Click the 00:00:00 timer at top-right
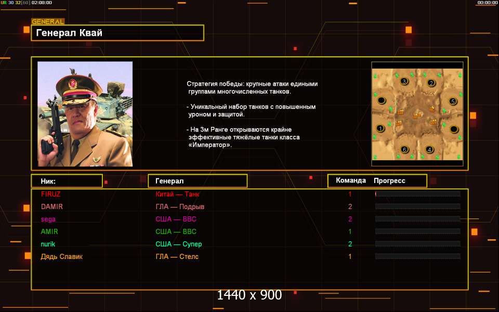 pos(487,3)
